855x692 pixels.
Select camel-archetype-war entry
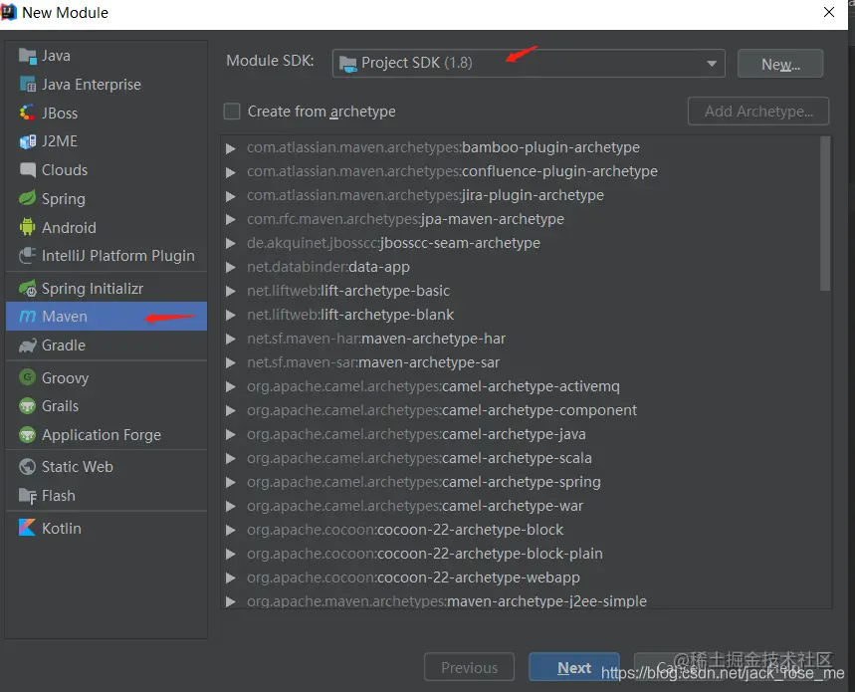click(x=415, y=506)
